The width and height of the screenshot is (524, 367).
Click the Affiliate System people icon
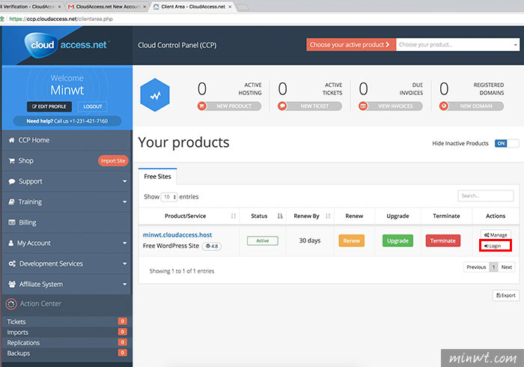tap(12, 284)
